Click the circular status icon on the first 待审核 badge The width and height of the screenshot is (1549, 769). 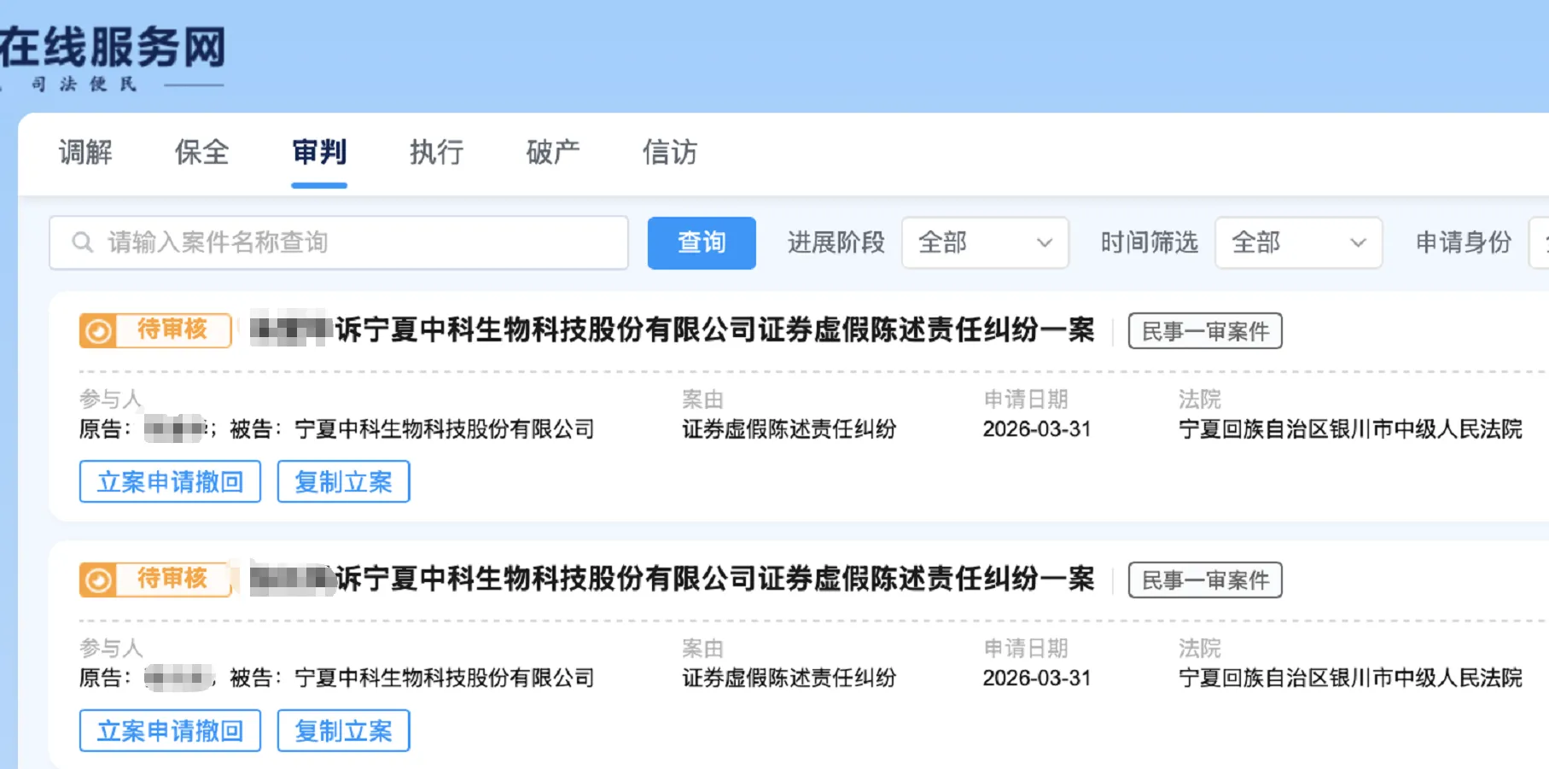point(100,330)
